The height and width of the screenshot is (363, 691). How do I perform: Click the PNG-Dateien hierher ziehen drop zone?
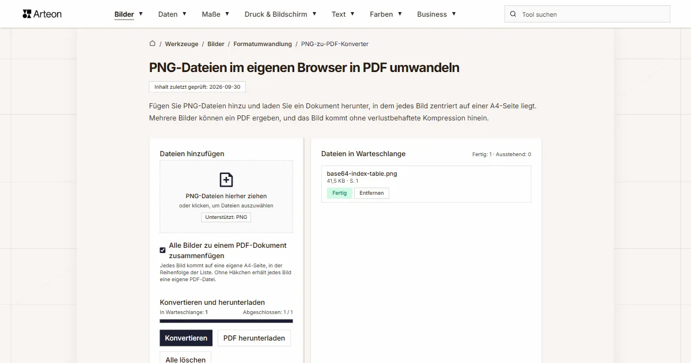point(226,196)
